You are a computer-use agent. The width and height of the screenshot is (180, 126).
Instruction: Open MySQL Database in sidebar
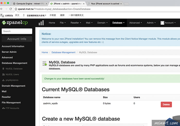point(14,69)
